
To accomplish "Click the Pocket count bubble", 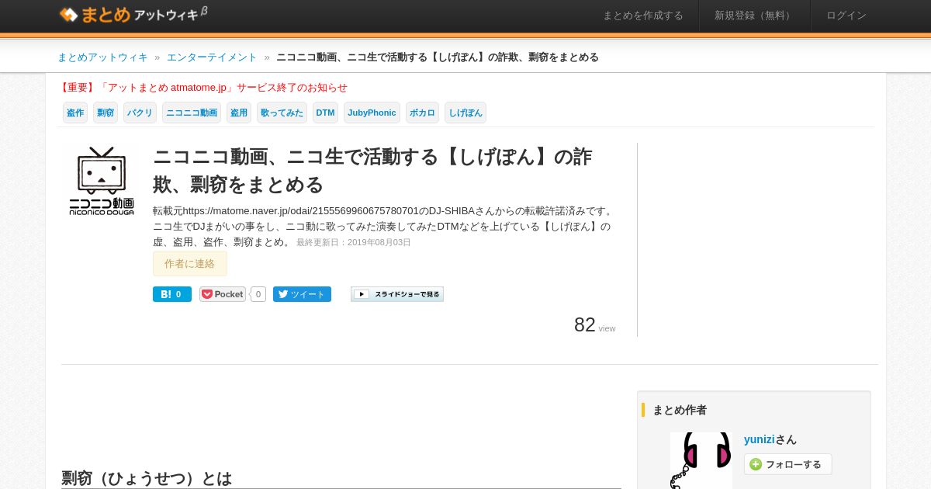I will 258,294.
